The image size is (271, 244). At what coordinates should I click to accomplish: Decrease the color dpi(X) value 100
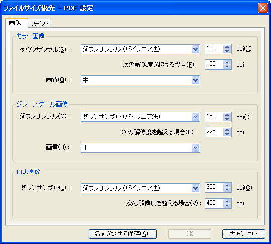(227, 51)
